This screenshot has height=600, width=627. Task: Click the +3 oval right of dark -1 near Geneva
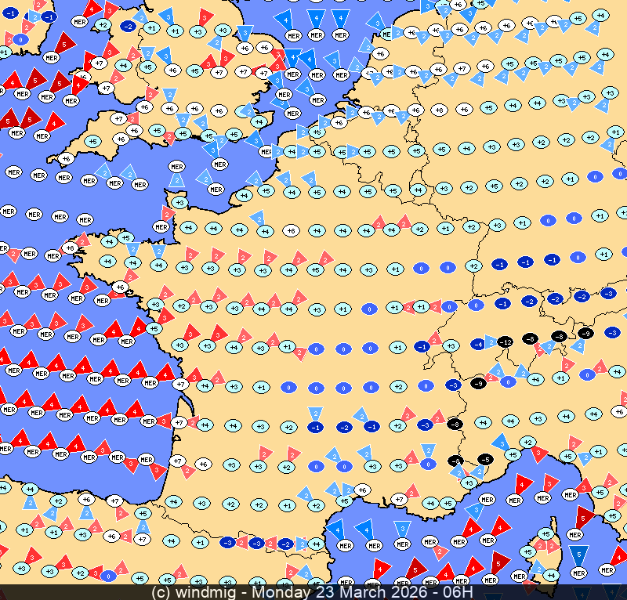[x=450, y=345]
